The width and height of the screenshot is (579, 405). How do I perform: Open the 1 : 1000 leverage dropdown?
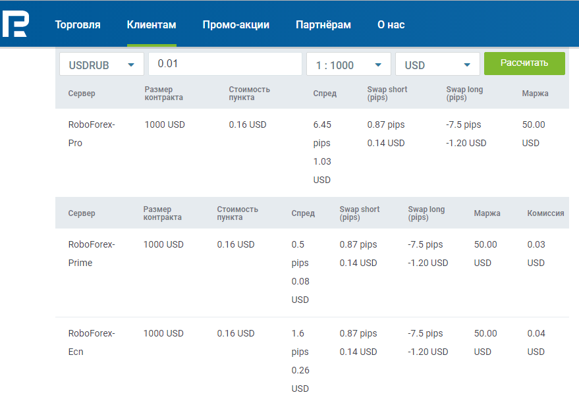point(348,65)
